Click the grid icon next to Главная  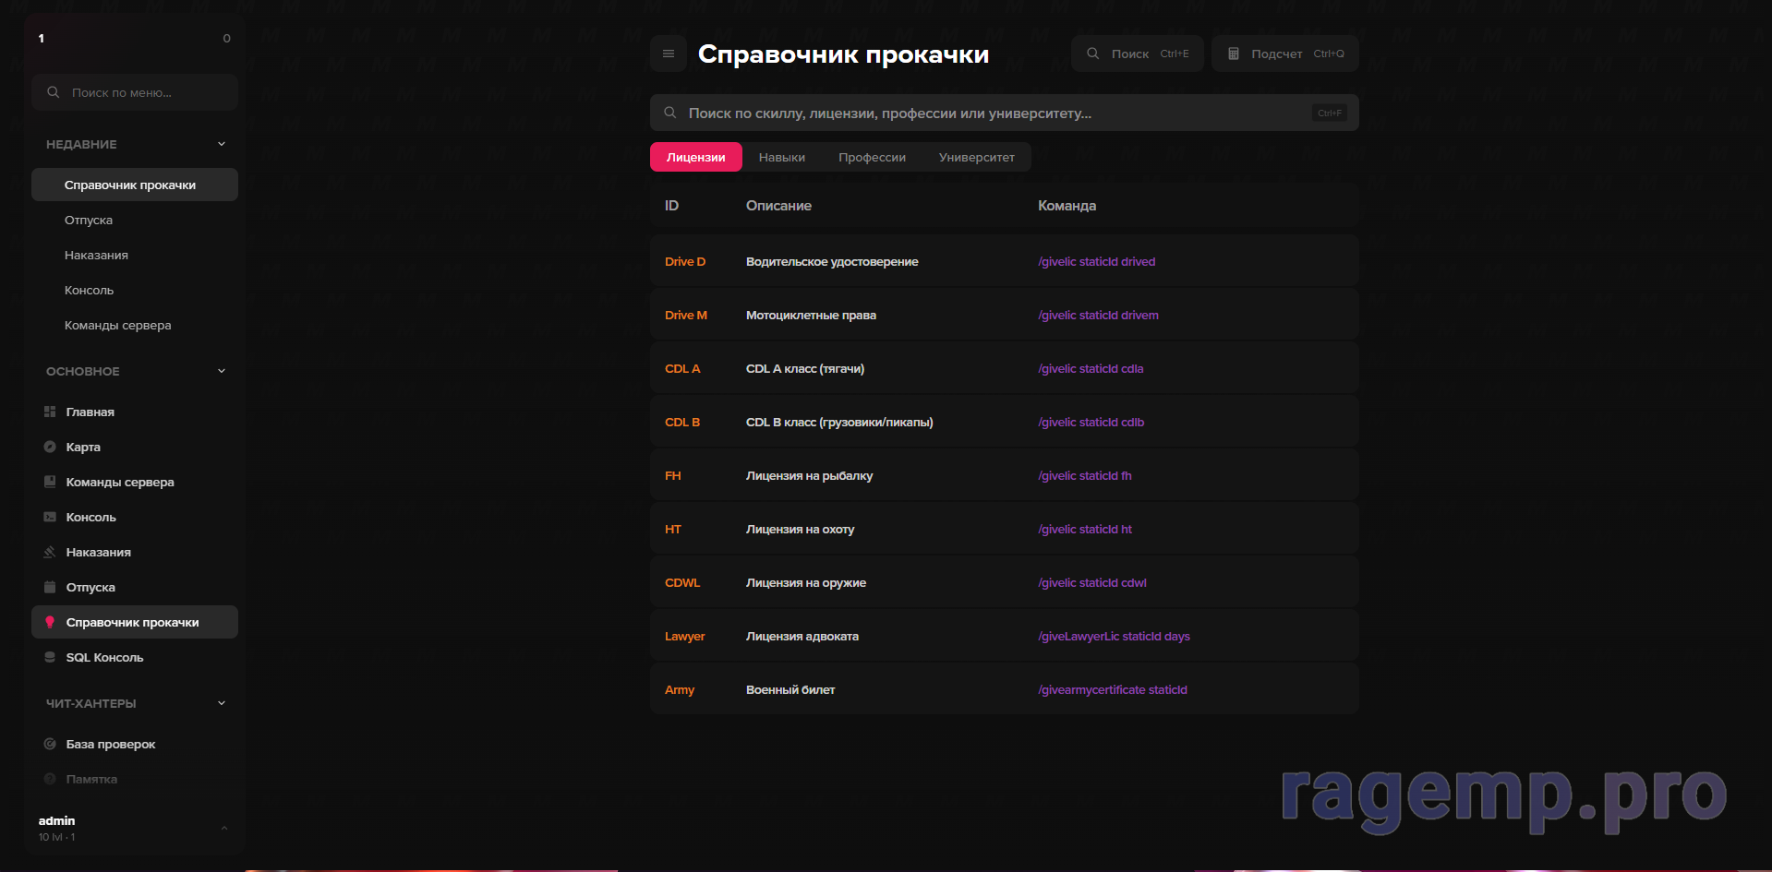tap(50, 412)
